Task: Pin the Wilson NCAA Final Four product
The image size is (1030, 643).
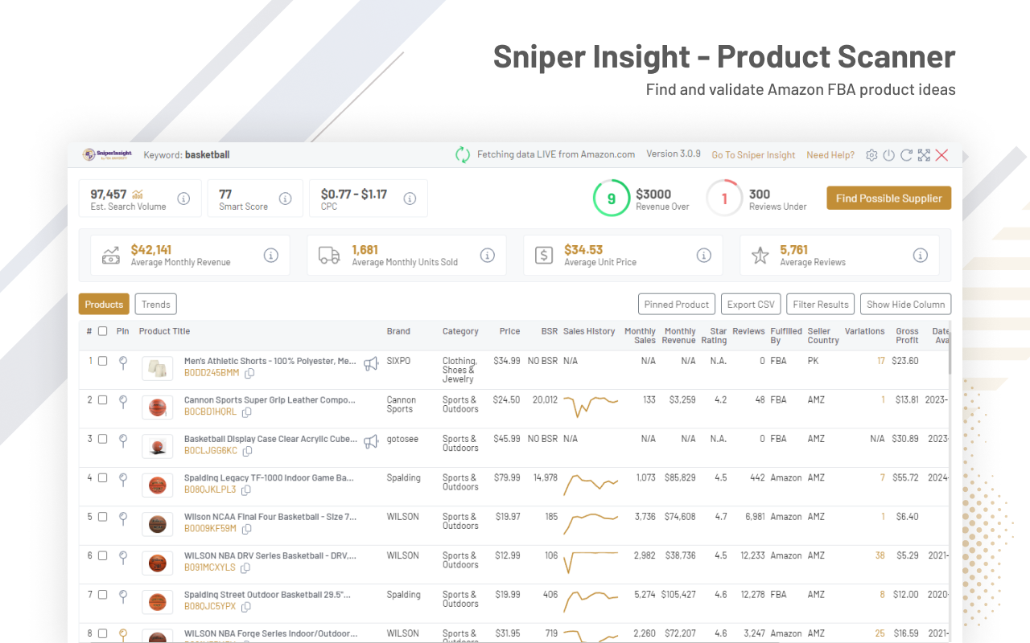Action: (123, 518)
